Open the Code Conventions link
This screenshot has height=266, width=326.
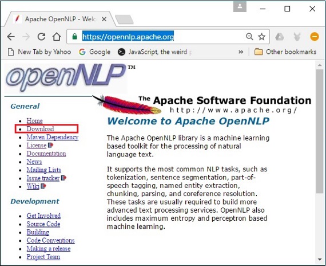[50, 240]
